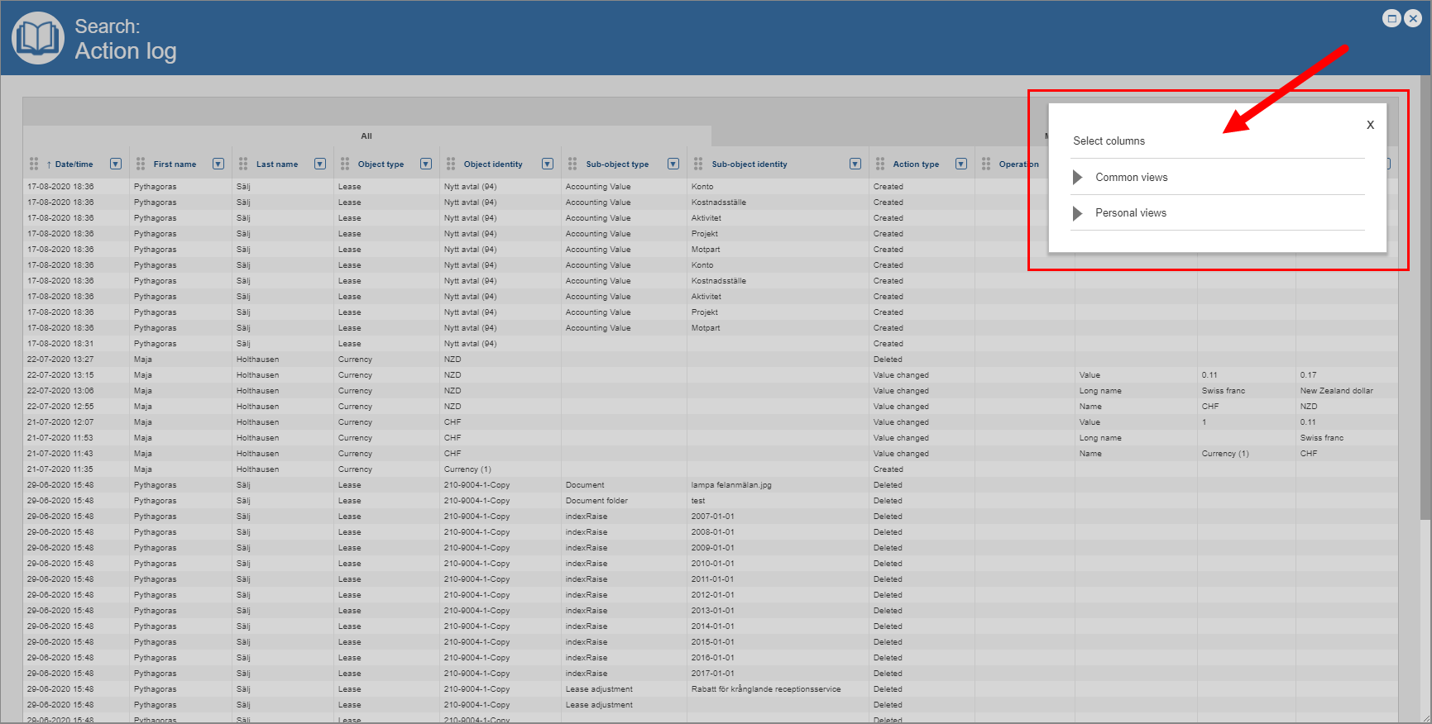Image resolution: width=1432 pixels, height=724 pixels.
Task: Open the First name column filter dropdown
Action: point(218,164)
